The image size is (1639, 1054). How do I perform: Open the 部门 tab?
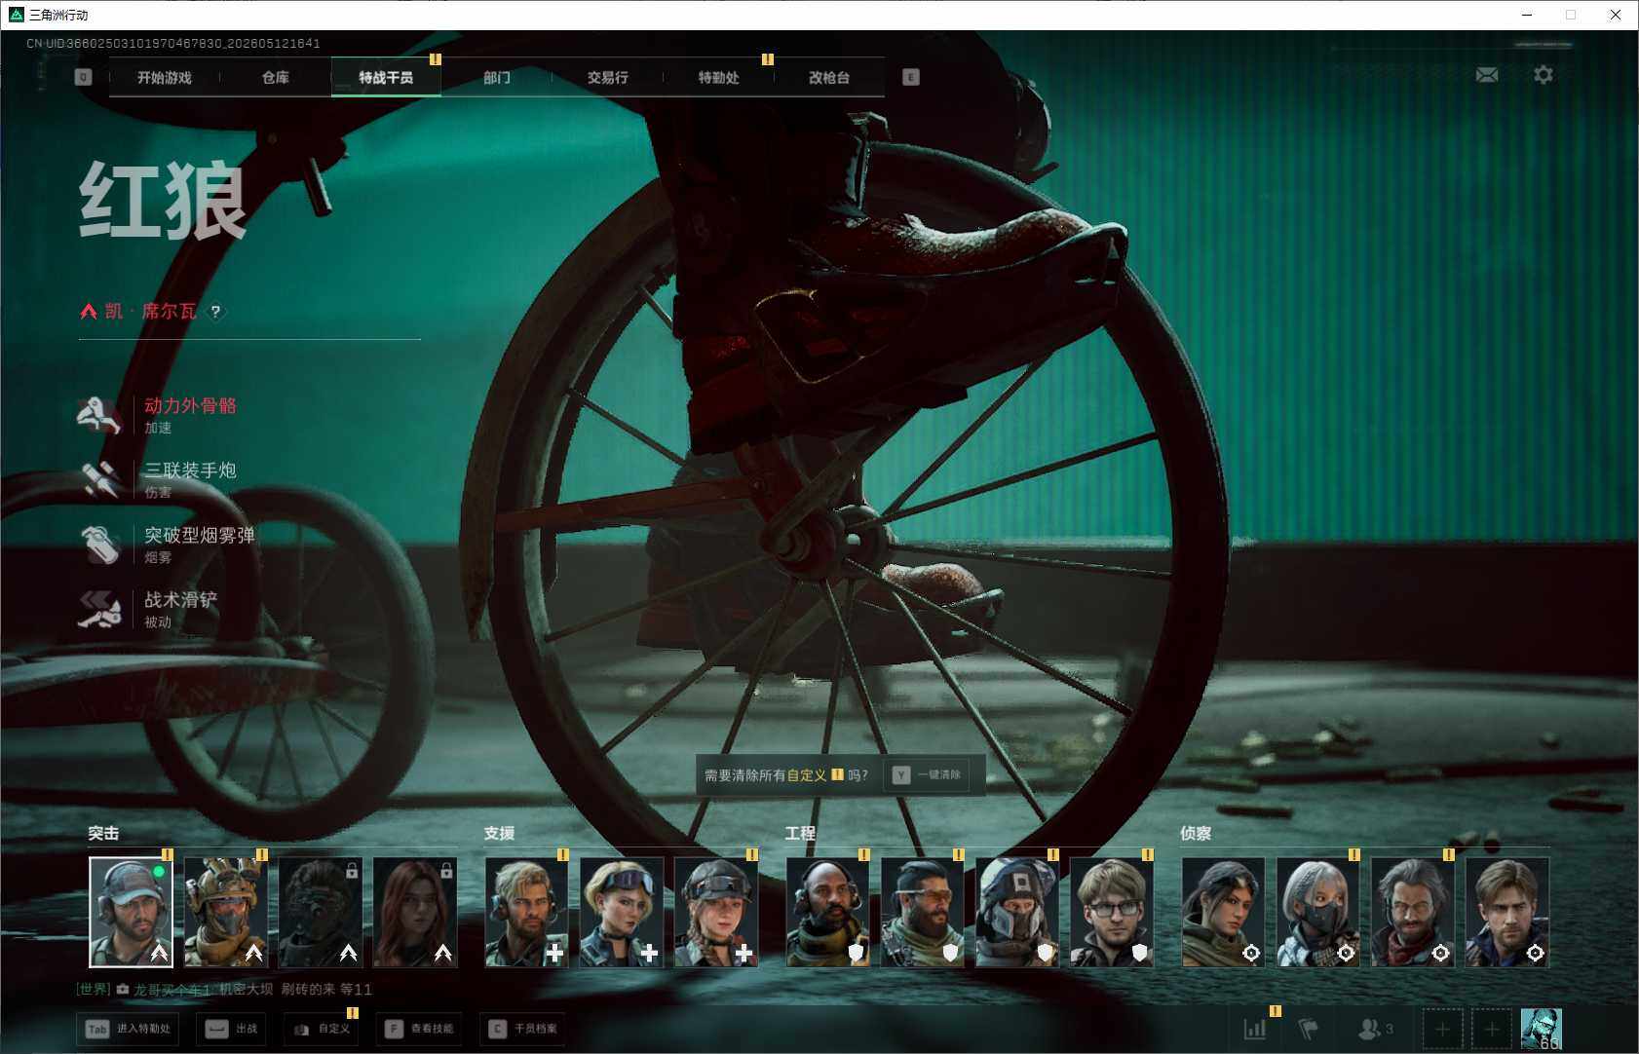coord(497,78)
